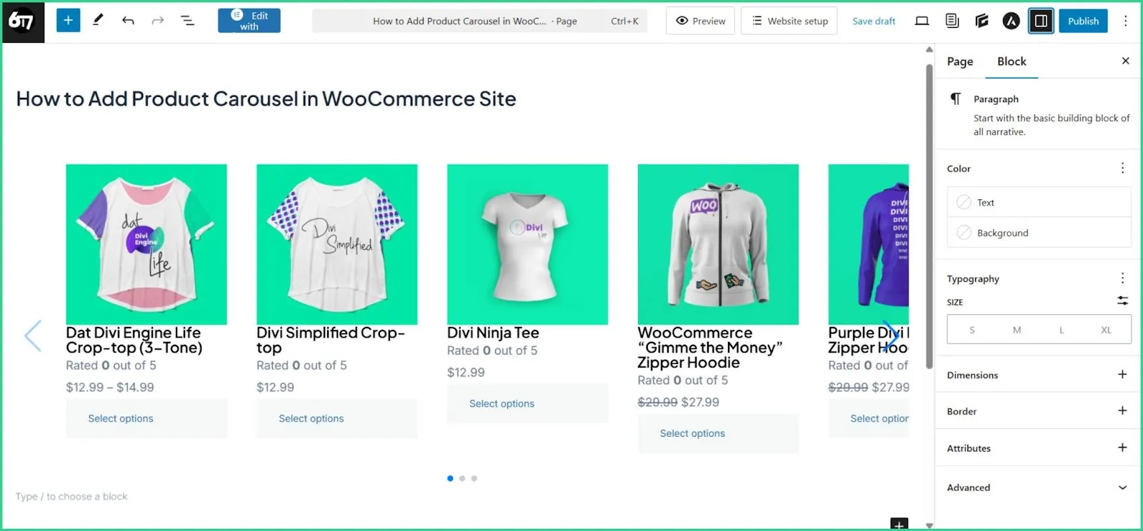This screenshot has height=531, width=1143.
Task: Open the command palette title bar
Action: point(479,21)
